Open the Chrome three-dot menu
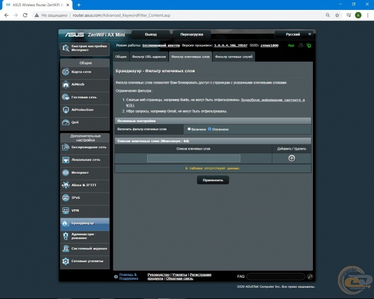The width and height of the screenshot is (374, 299). pyautogui.click(x=368, y=15)
